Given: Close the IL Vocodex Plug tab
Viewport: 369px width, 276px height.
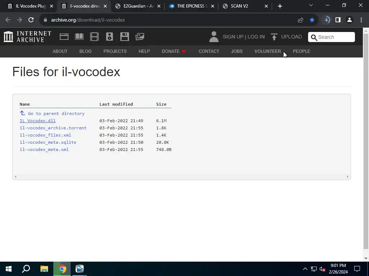Looking at the screenshot, I should point(52,6).
